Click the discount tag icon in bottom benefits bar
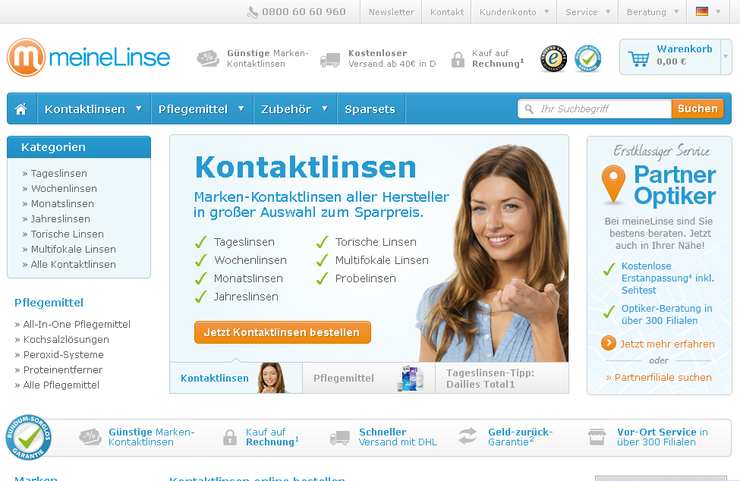 [90, 437]
